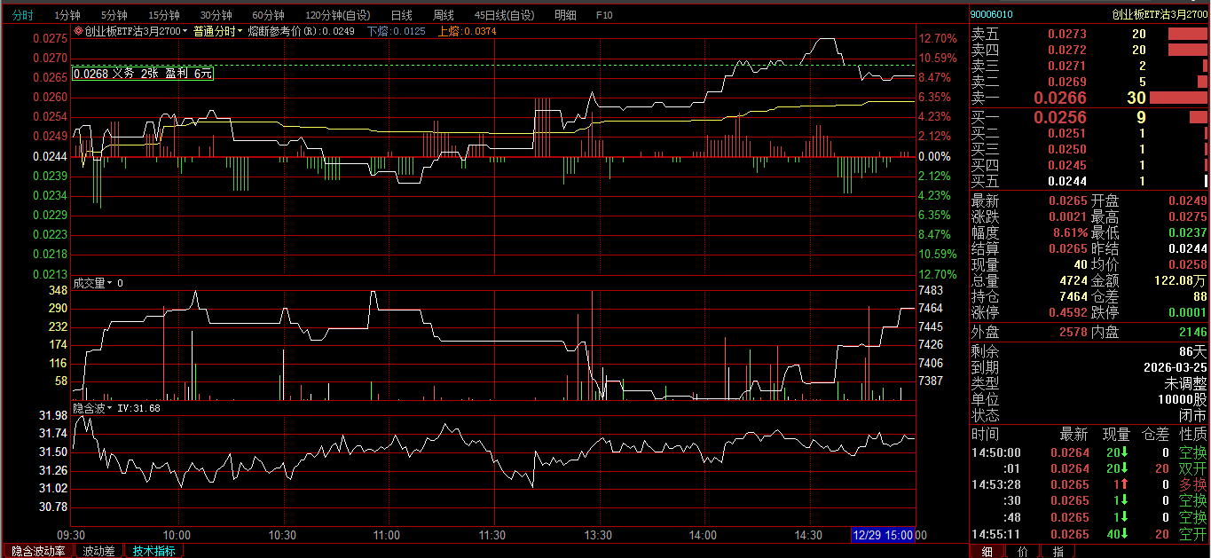This screenshot has width=1211, height=558.
Task: Expand the 成交量 indicator dropdown
Action: [x=111, y=283]
